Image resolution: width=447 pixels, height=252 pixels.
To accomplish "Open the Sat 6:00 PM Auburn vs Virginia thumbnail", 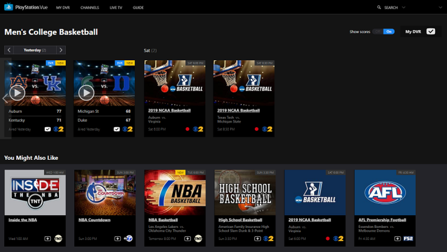I will point(175,83).
